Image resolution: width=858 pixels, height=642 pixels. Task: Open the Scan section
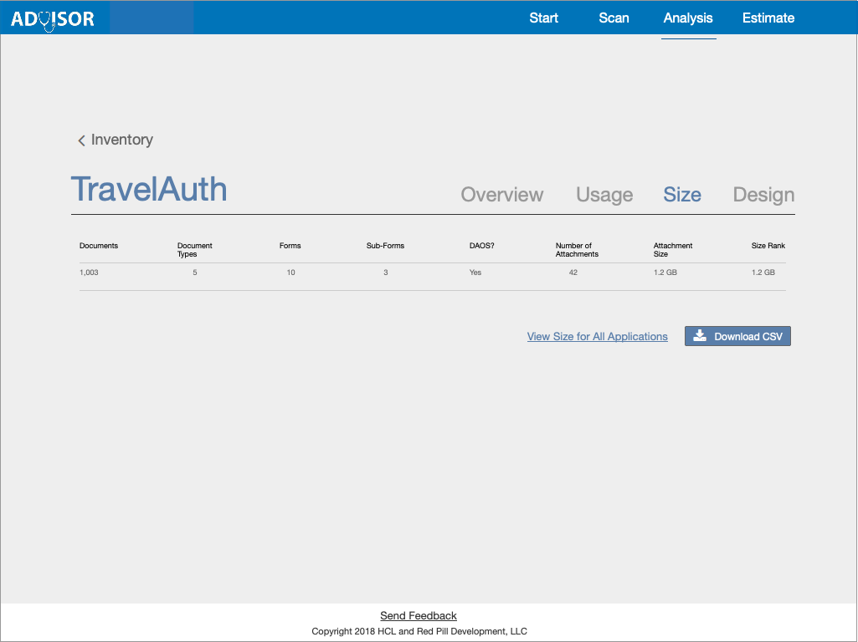coord(614,18)
